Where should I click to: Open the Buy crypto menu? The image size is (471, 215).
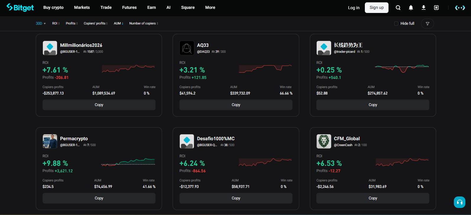click(x=54, y=7)
